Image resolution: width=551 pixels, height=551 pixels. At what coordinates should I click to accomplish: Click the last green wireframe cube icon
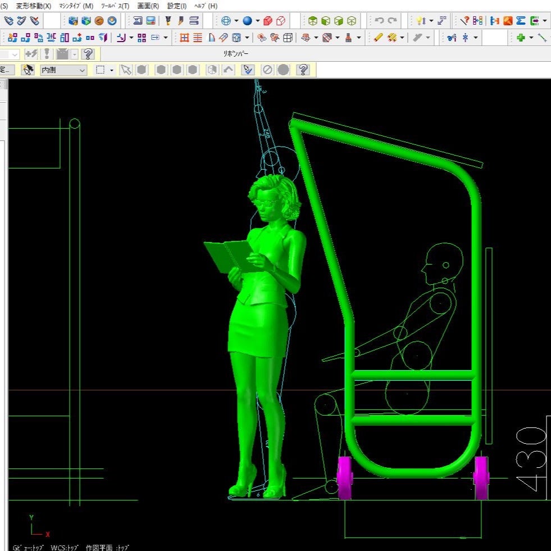pyautogui.click(x=352, y=21)
